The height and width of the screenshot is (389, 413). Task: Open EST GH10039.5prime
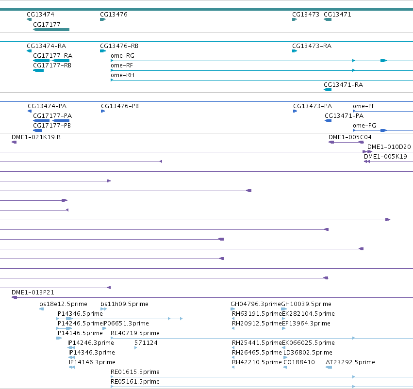point(306,304)
